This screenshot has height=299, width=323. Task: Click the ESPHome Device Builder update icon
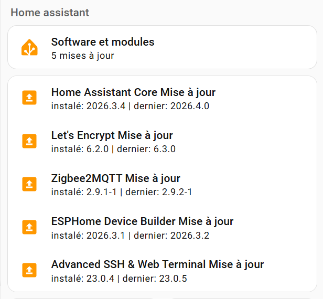pyautogui.click(x=29, y=227)
